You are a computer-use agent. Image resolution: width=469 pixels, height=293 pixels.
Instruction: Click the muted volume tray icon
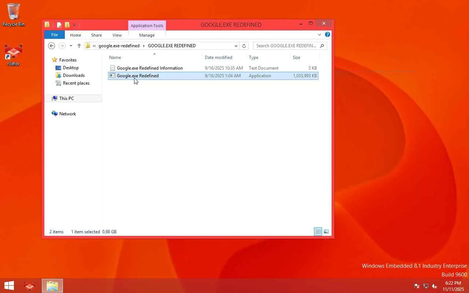tap(435, 286)
